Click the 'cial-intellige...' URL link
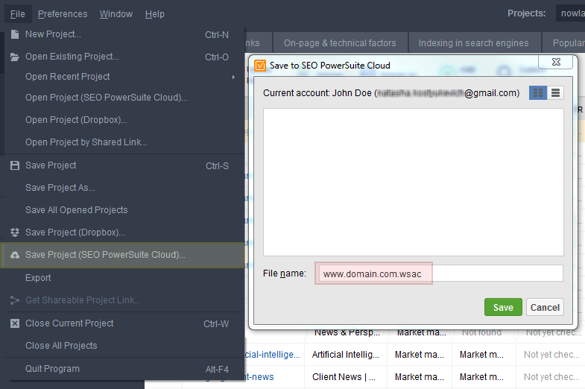This screenshot has height=389, width=585. point(272,355)
